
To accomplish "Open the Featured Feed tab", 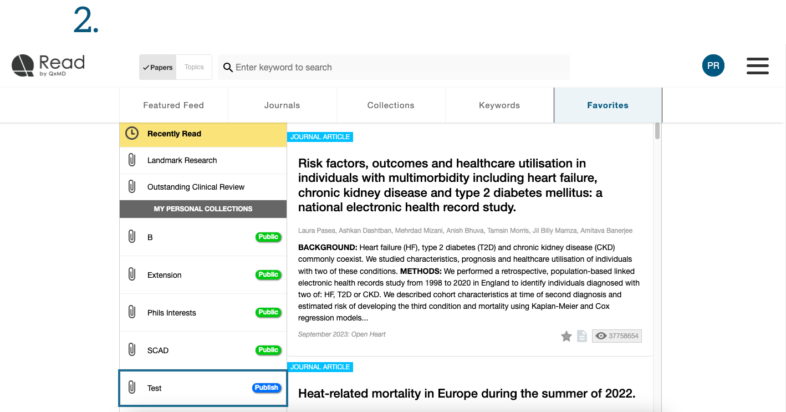I will [173, 105].
